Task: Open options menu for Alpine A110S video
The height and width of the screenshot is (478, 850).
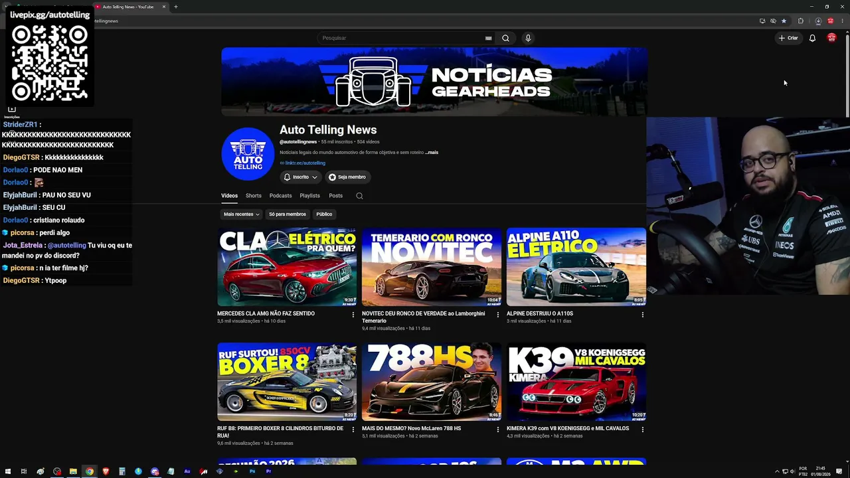Action: coord(642,315)
